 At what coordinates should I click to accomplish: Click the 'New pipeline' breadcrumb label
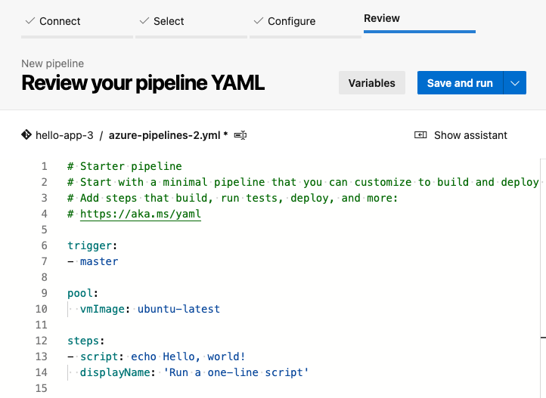[53, 63]
